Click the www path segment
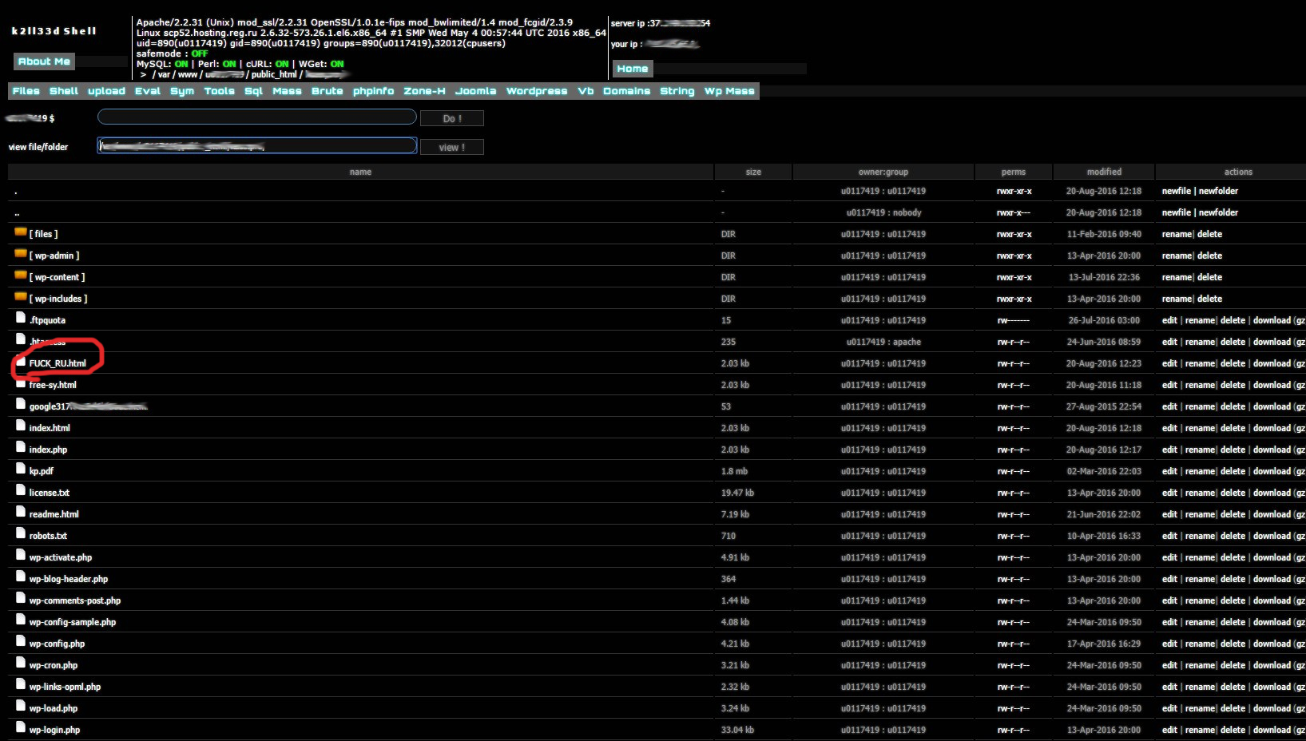1306x741 pixels. pos(188,74)
